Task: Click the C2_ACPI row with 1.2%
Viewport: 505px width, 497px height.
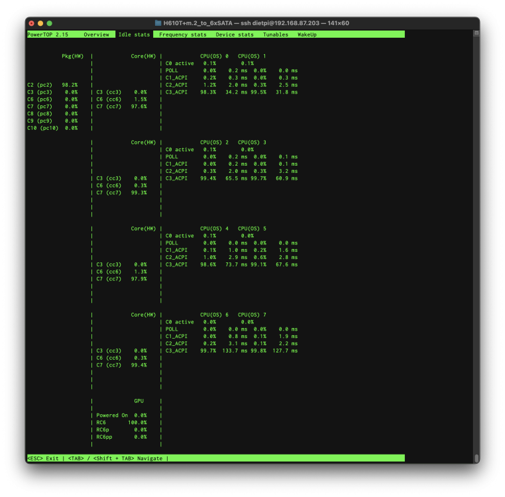Action: pos(231,85)
